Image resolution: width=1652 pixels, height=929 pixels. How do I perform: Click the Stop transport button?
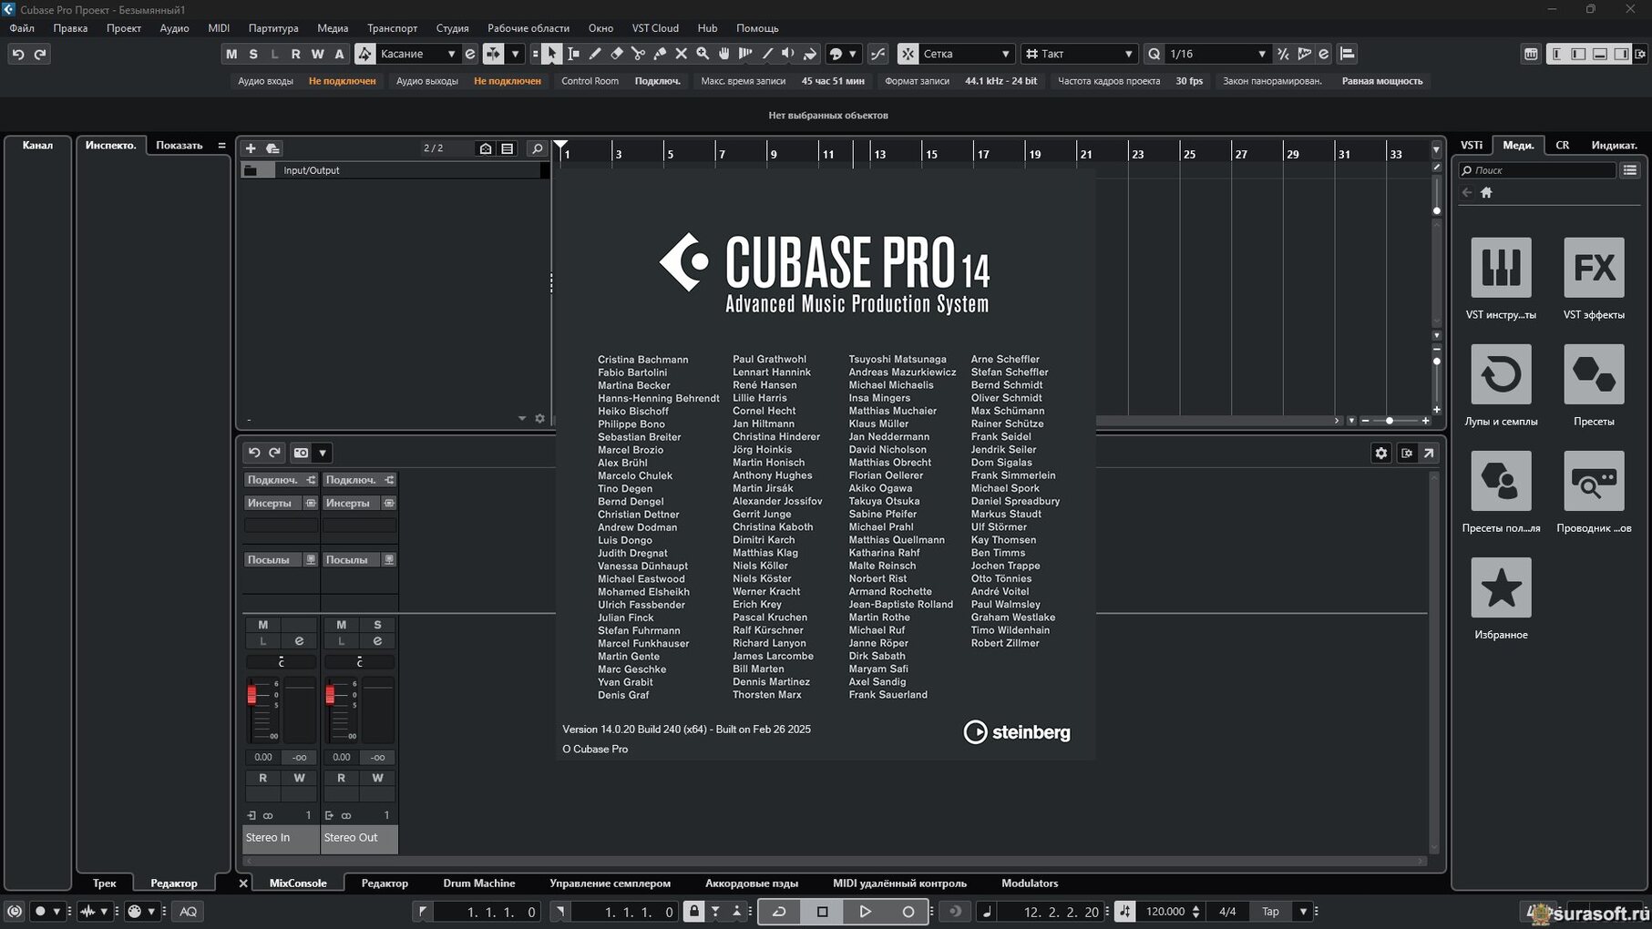tap(822, 911)
